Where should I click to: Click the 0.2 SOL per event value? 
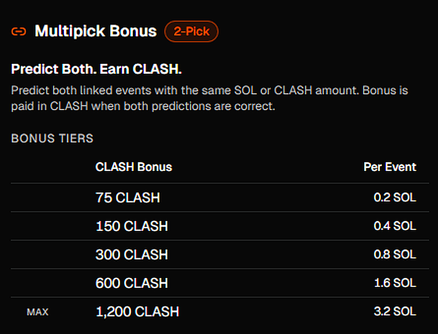[395, 197]
